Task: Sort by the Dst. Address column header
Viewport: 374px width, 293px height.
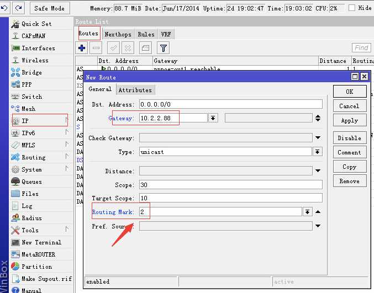Action: pos(125,61)
